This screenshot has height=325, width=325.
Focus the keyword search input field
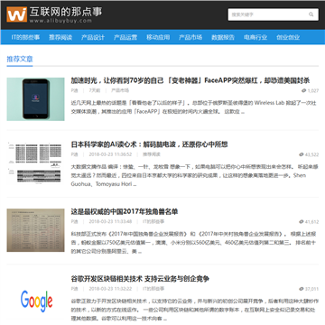pos(273,14)
